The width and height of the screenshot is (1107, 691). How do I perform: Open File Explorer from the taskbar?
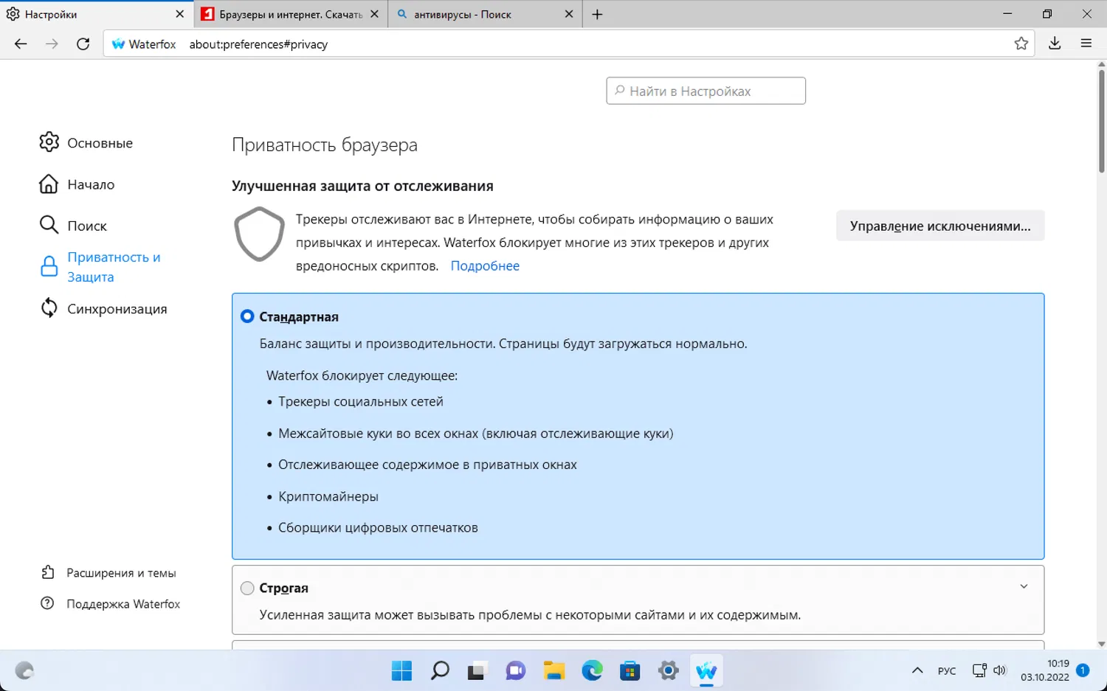[x=553, y=670]
